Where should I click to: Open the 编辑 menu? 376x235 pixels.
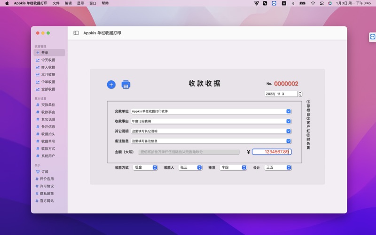68,3
